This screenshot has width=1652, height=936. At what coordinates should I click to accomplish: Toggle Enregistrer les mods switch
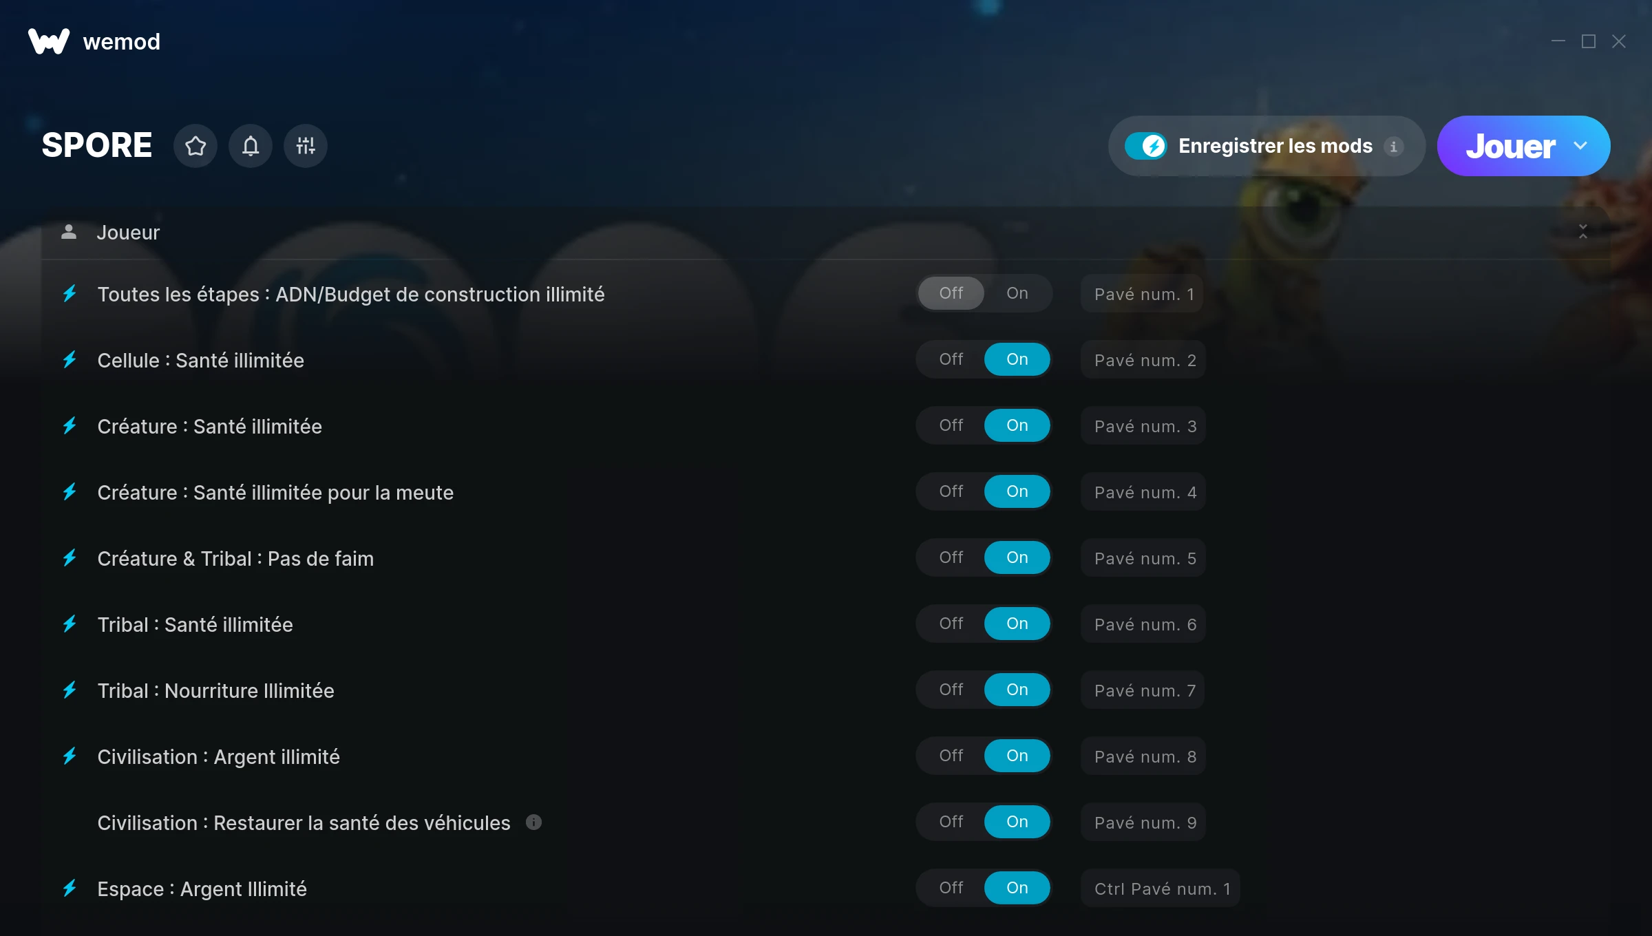tap(1146, 146)
